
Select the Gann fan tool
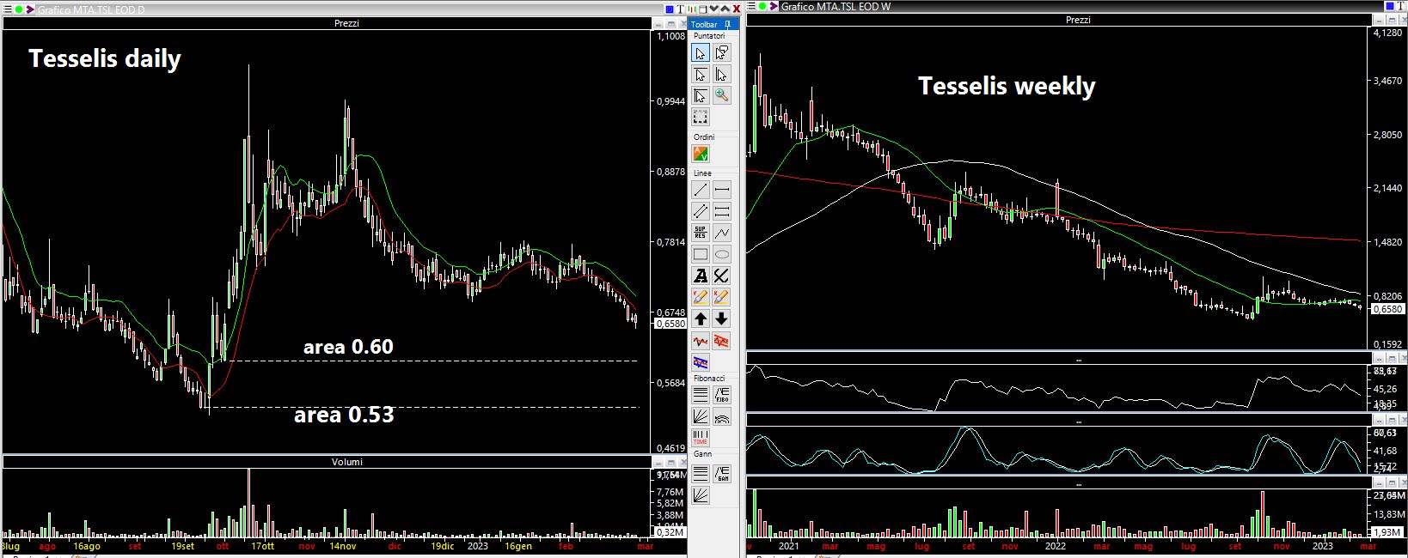tap(701, 494)
